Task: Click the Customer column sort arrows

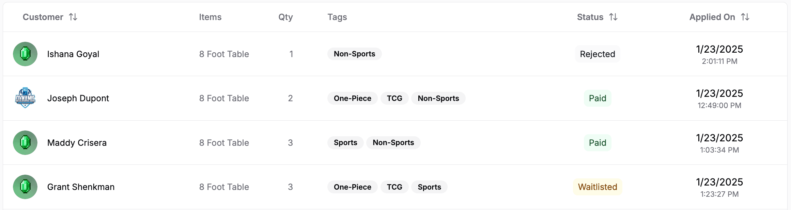Action: click(x=73, y=17)
